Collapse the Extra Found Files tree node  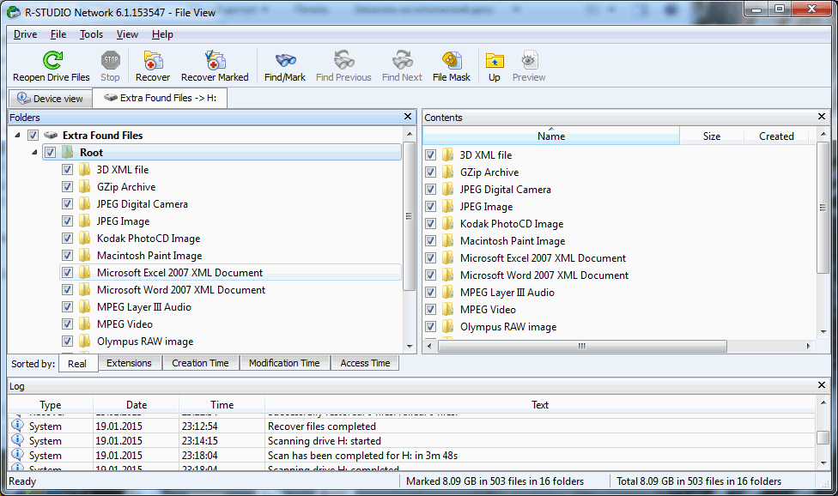click(19, 136)
